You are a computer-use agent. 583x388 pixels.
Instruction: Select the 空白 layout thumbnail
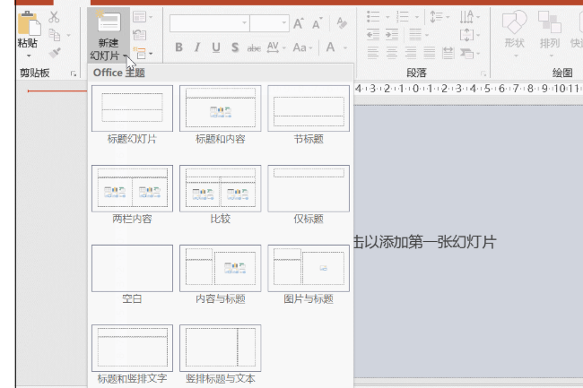pyautogui.click(x=132, y=268)
